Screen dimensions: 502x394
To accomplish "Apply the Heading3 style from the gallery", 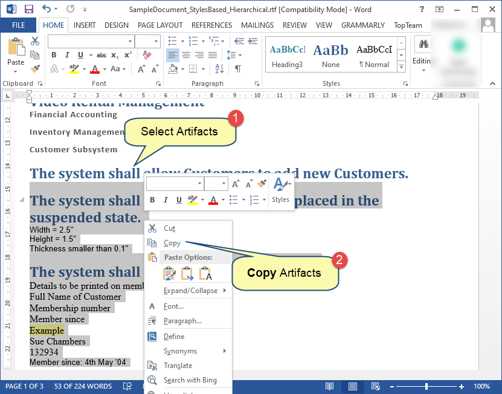I will pyautogui.click(x=287, y=55).
